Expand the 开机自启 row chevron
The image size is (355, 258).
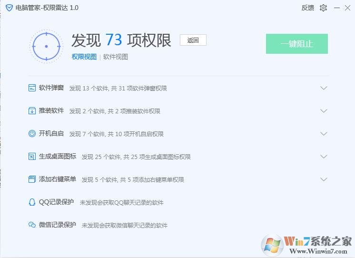pos(324,134)
